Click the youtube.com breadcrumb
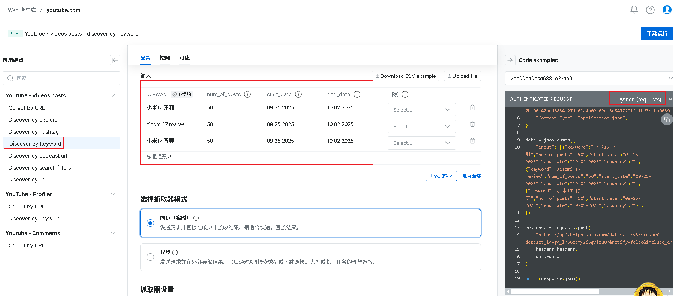This screenshot has width=673, height=296. pyautogui.click(x=63, y=10)
